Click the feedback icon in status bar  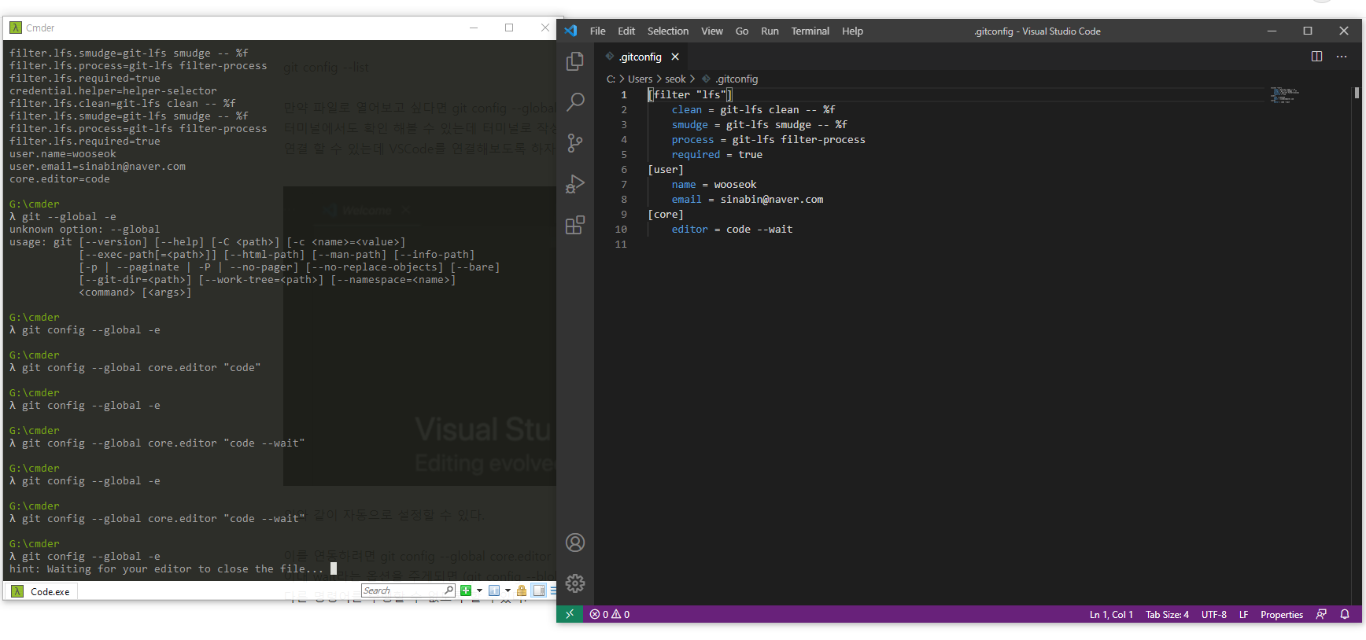click(x=1321, y=614)
